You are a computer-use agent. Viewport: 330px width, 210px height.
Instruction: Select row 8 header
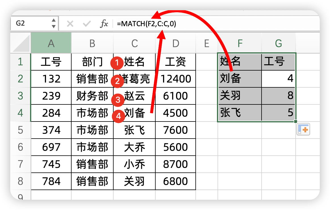[20, 181]
